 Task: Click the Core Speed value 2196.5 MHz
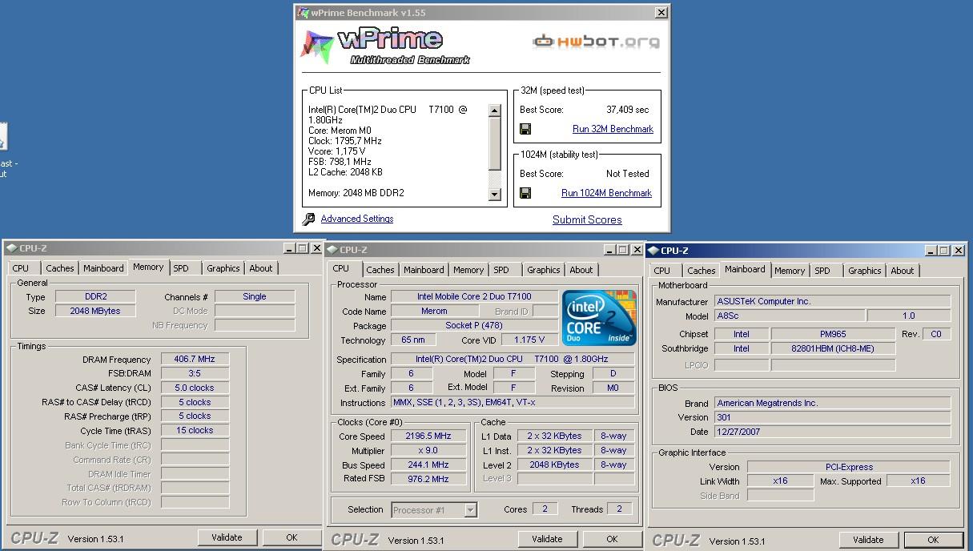click(x=428, y=436)
